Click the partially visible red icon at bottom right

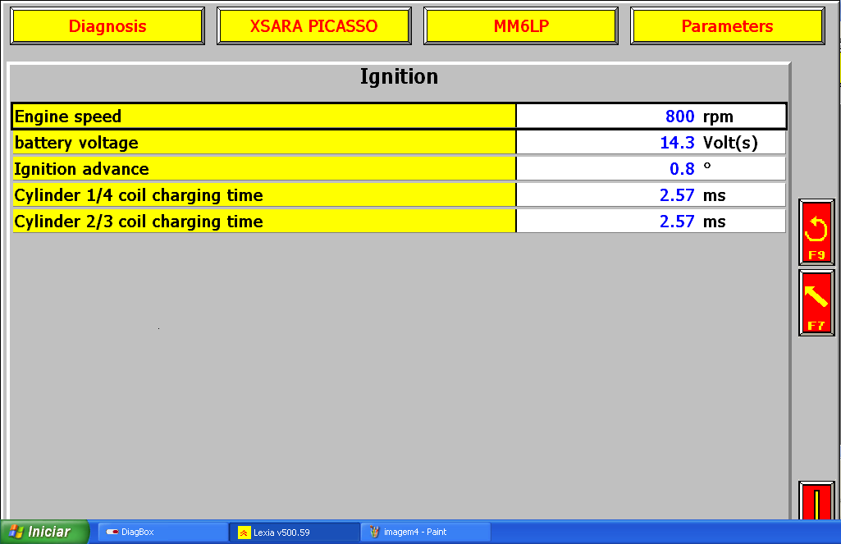[816, 501]
